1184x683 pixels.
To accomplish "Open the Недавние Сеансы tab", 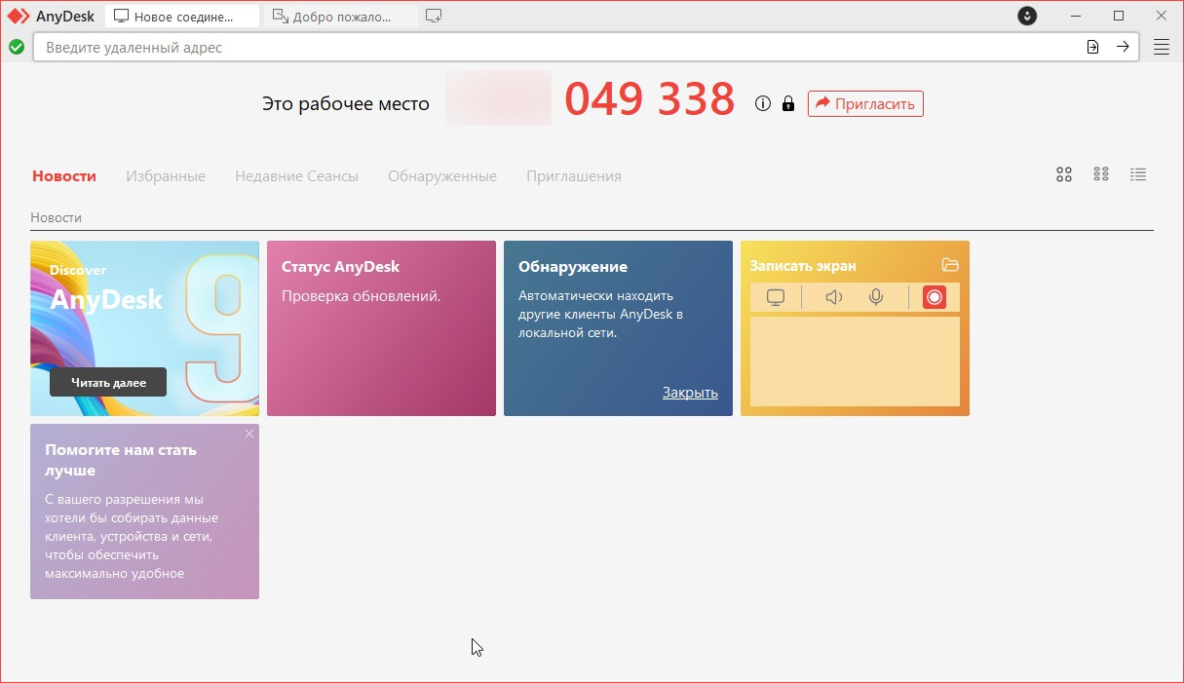I will coord(297,176).
